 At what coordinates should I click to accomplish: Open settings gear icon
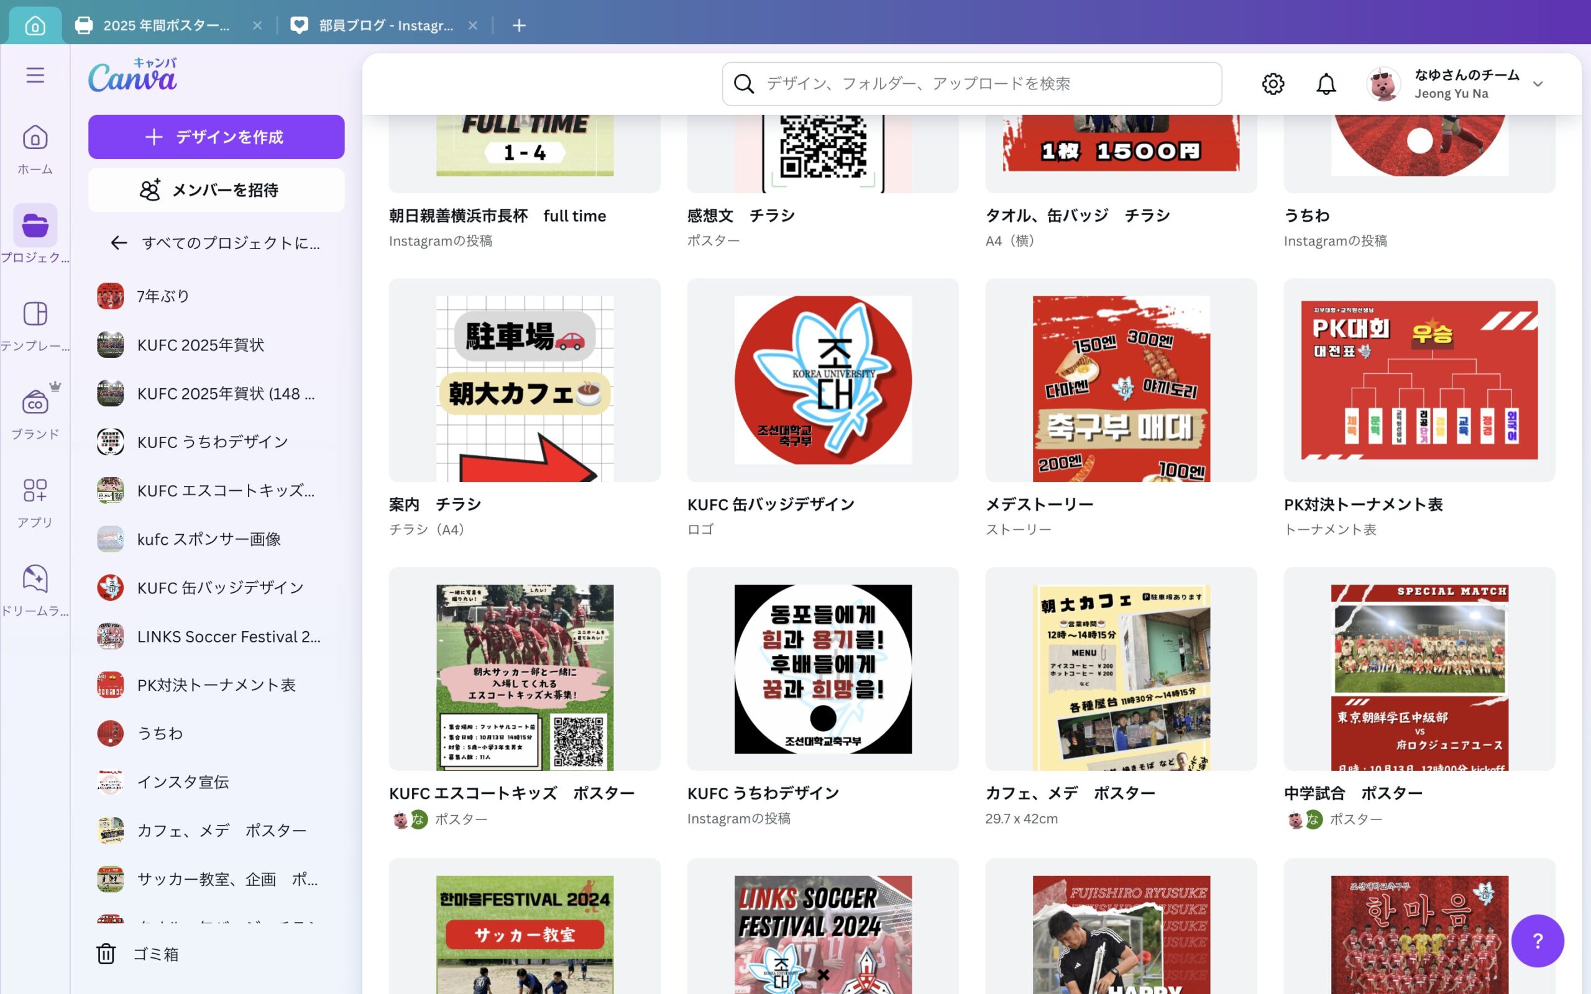(1273, 84)
